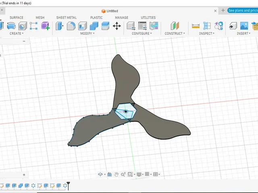Image resolution: width=258 pixels, height=193 pixels.
Task: Click the Insert Derive icon
Action: (x=233, y=26)
